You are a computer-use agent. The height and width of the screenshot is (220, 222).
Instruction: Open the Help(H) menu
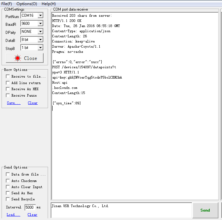tap(49, 4)
